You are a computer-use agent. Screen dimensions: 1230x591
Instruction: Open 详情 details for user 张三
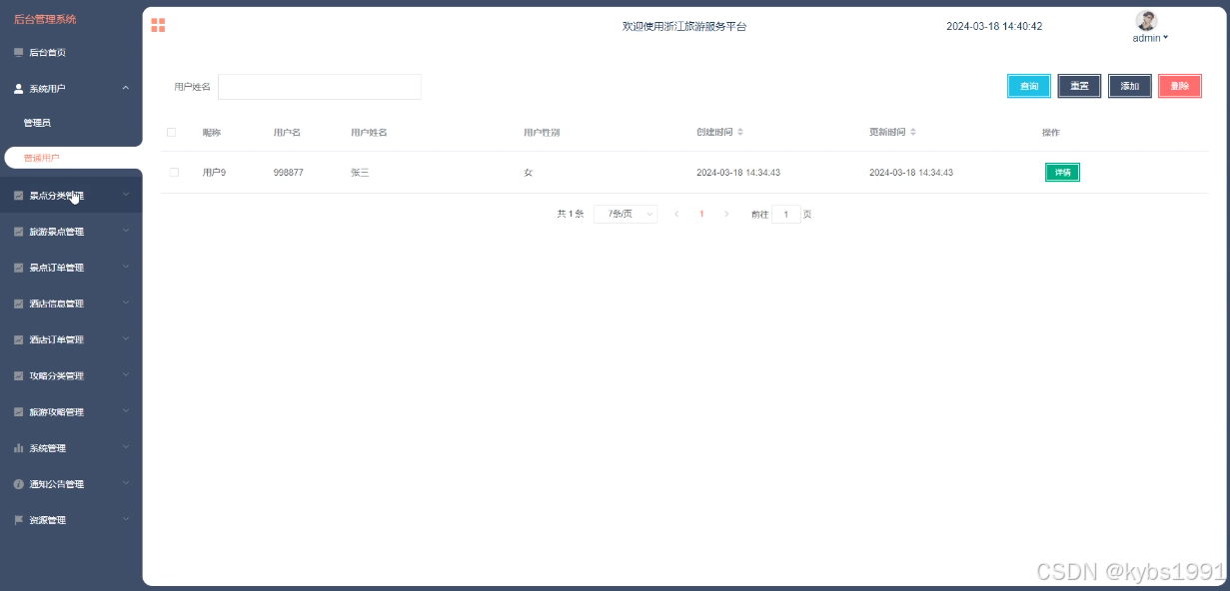point(1062,172)
